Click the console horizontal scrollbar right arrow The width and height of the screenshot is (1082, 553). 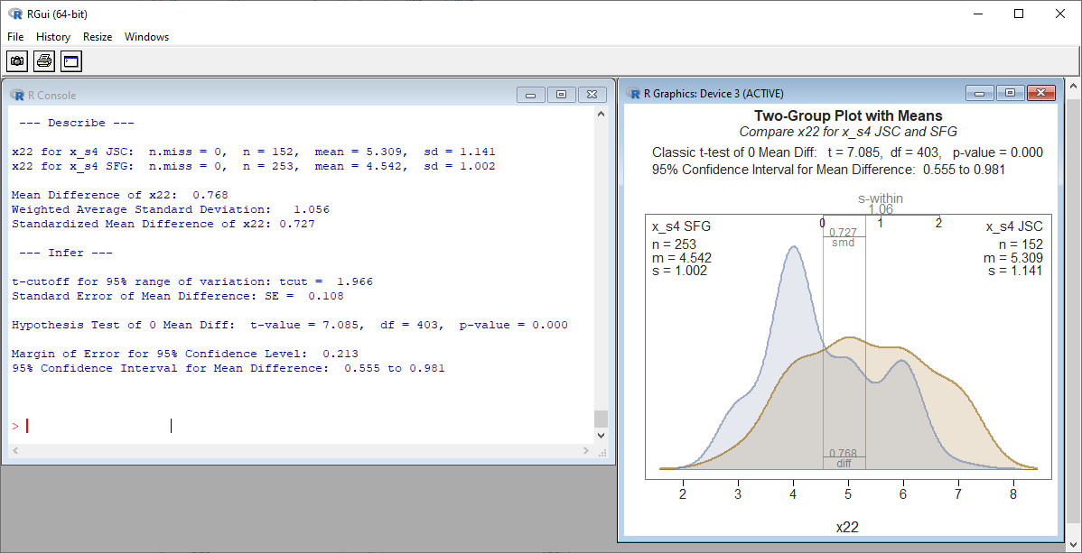click(585, 449)
